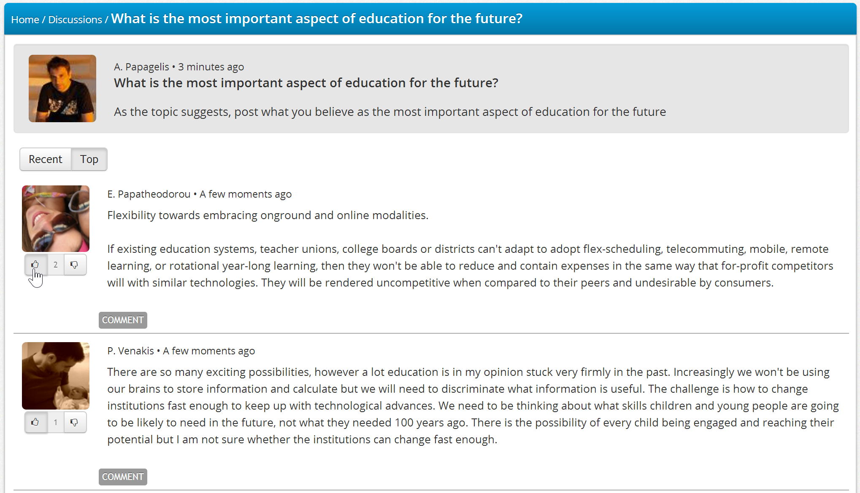Click the P. Venakis author name
Image resolution: width=860 pixels, height=493 pixels.
(x=130, y=351)
